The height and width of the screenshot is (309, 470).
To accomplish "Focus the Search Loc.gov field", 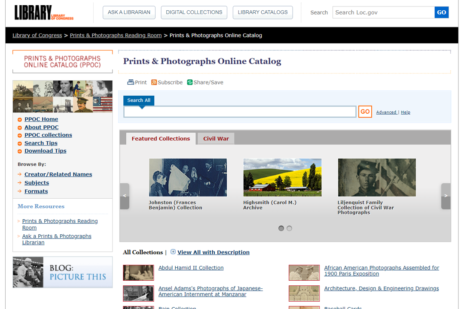I will [383, 12].
